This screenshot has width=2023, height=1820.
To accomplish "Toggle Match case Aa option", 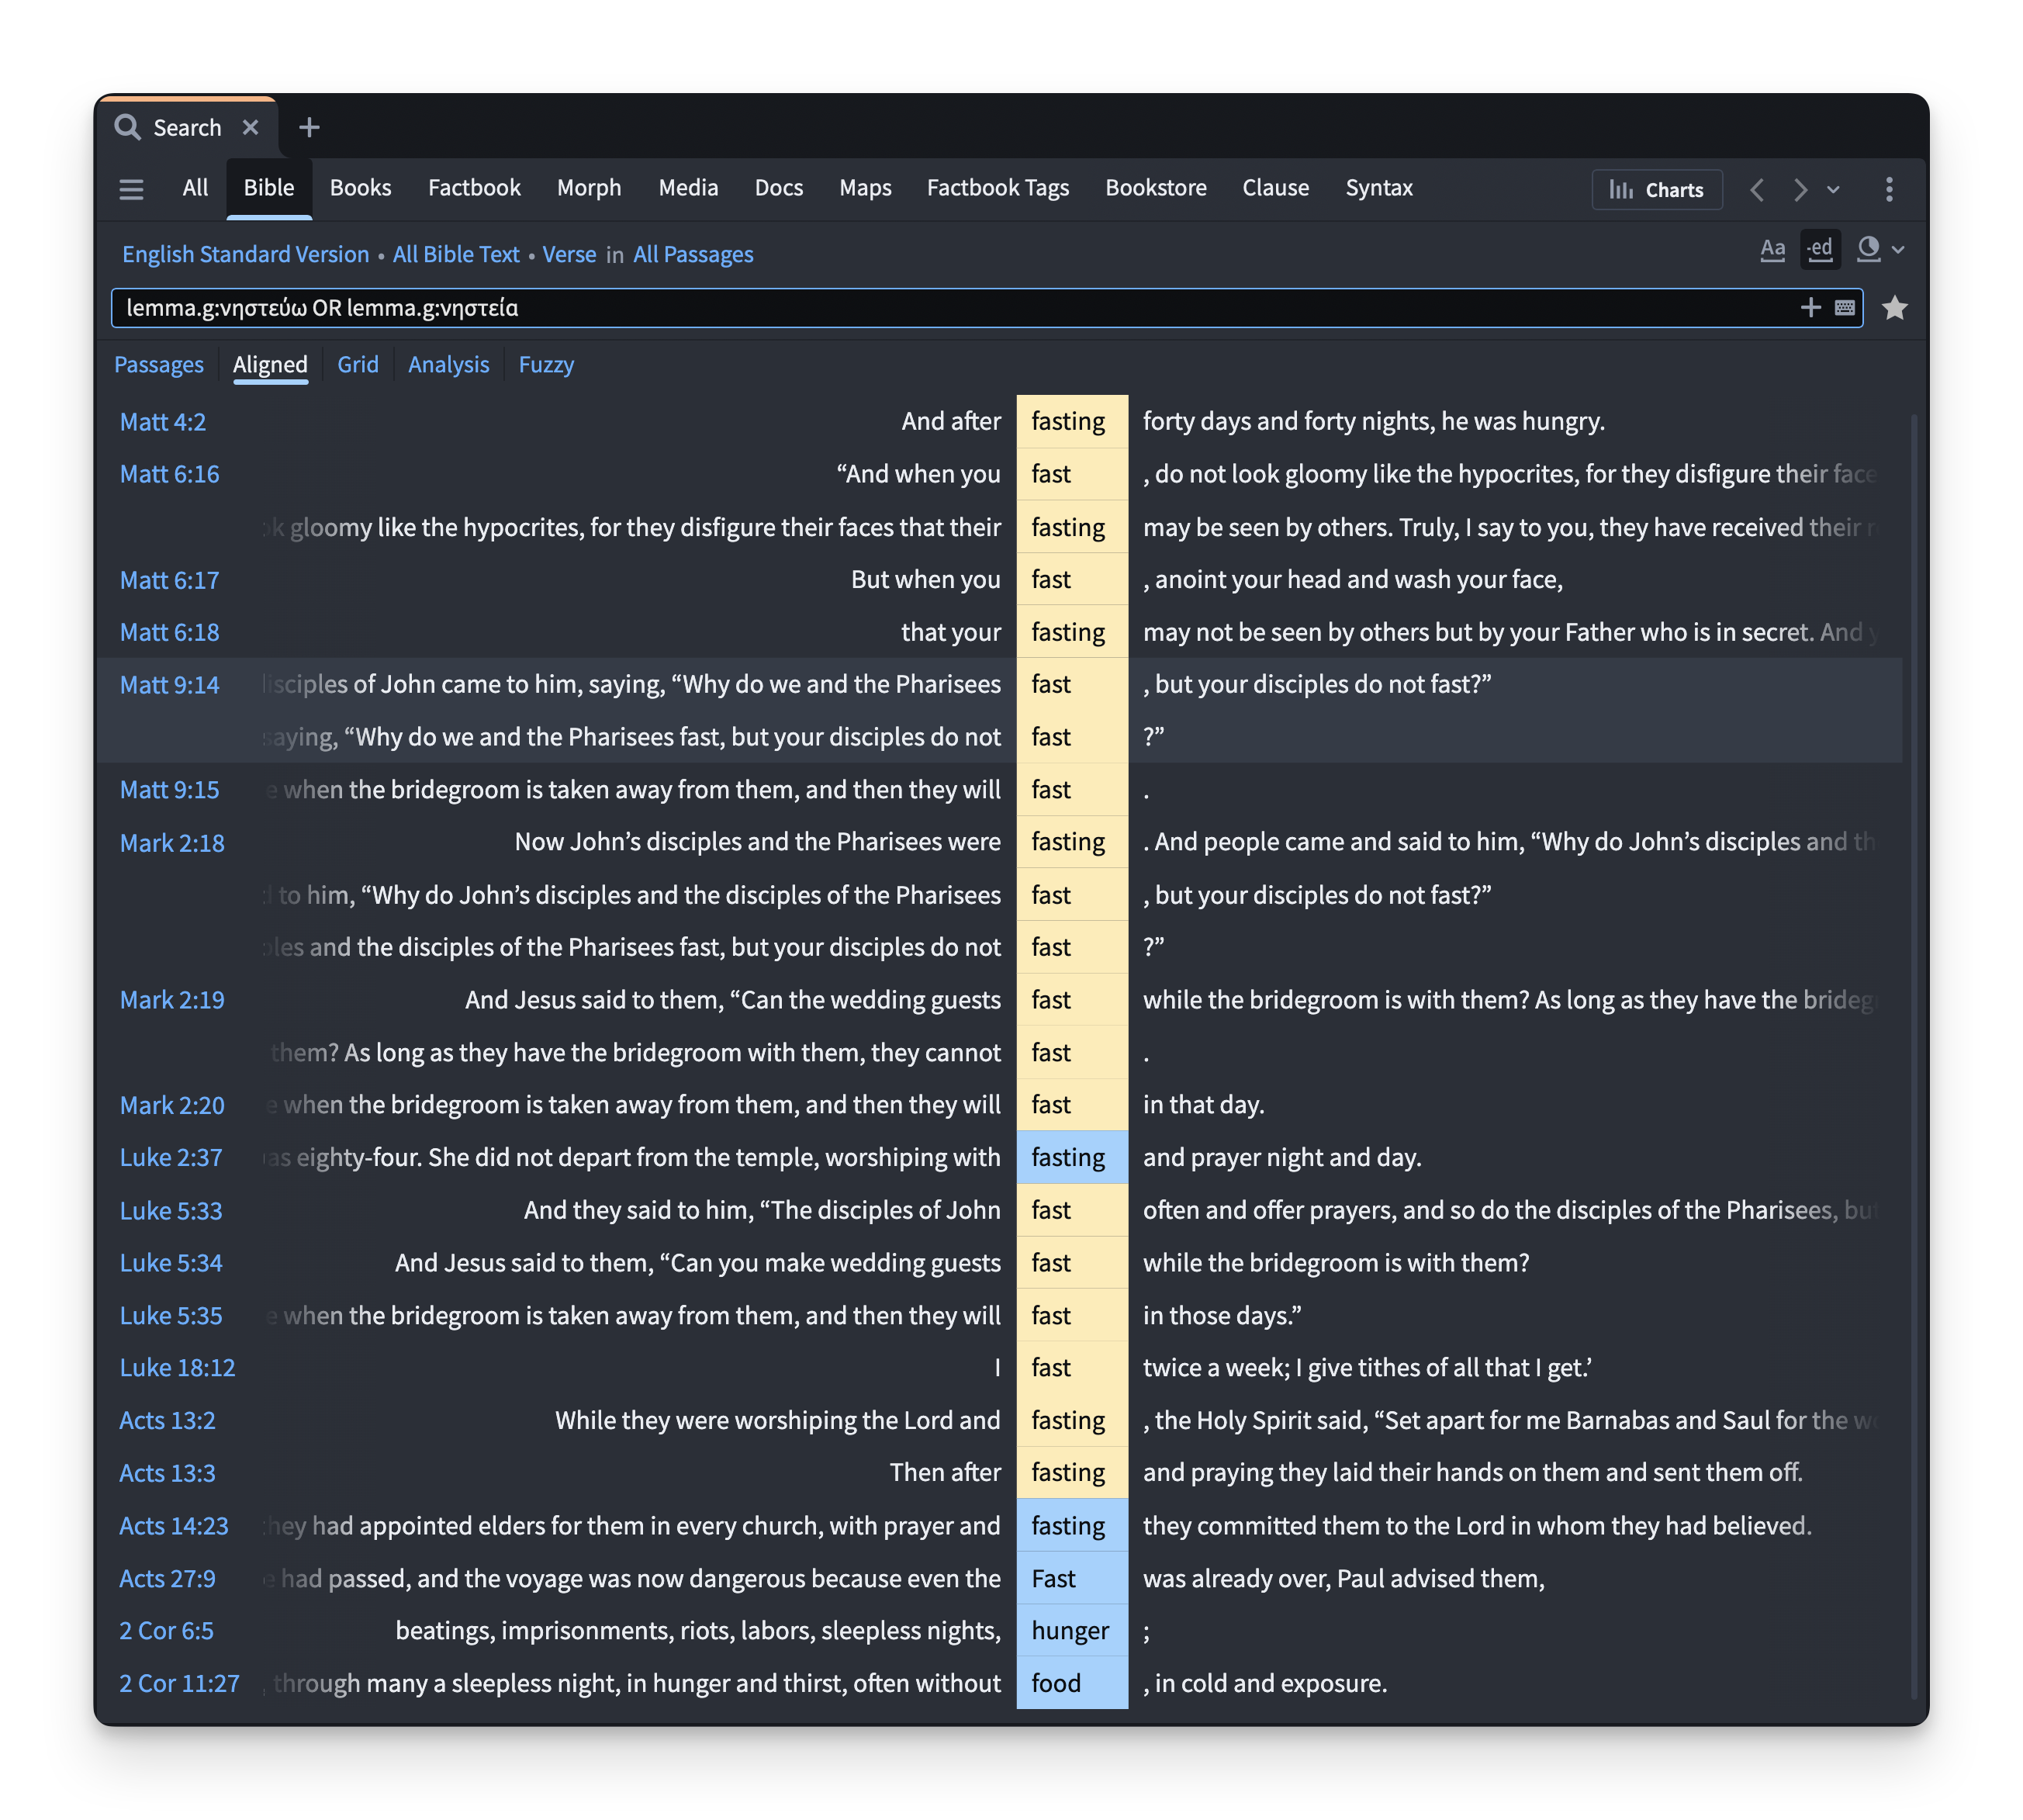I will tap(1772, 249).
